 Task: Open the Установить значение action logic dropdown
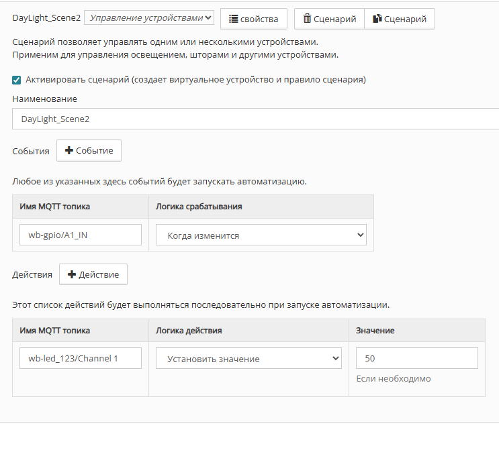coord(248,359)
